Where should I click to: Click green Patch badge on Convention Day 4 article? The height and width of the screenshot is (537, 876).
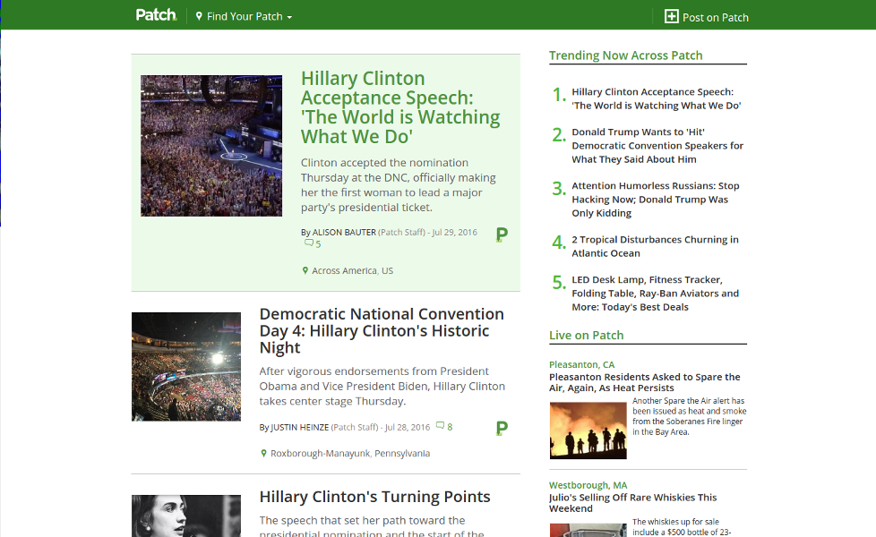coord(502,429)
